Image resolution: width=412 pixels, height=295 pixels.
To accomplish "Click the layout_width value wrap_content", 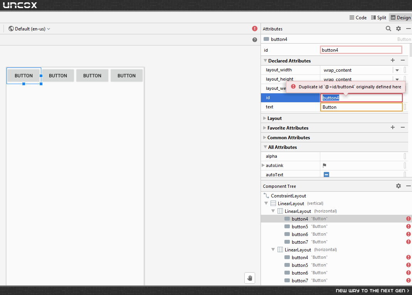I will point(337,70).
